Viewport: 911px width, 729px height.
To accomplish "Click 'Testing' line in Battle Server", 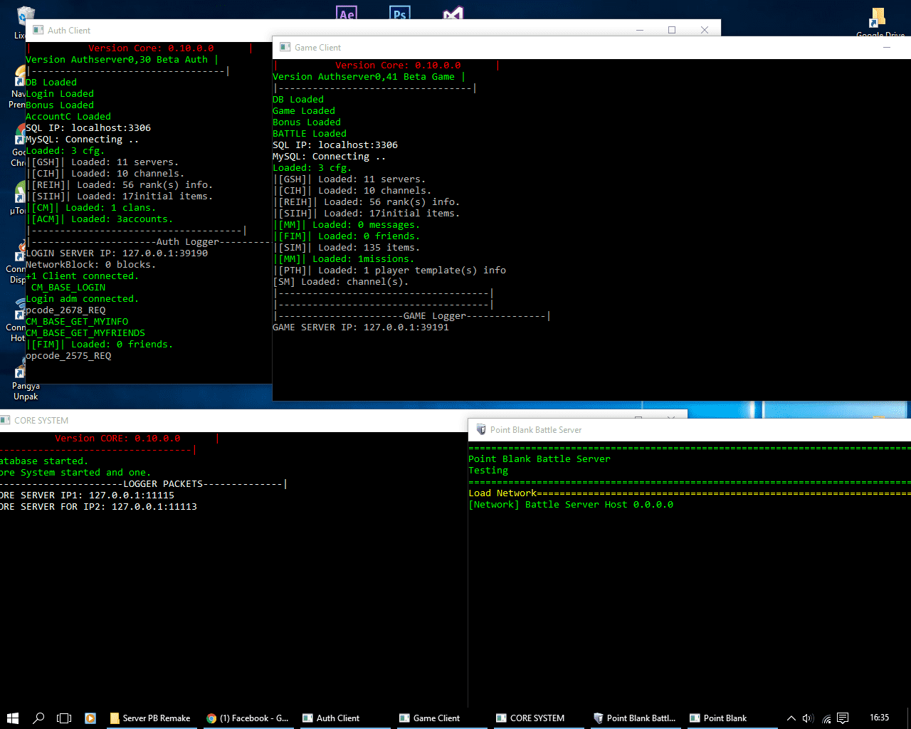I will click(488, 470).
